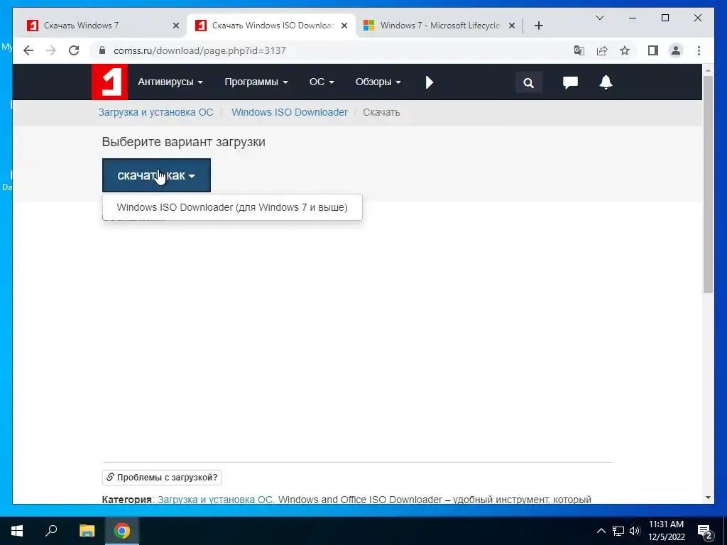Click the address bar URL field

[x=324, y=50]
